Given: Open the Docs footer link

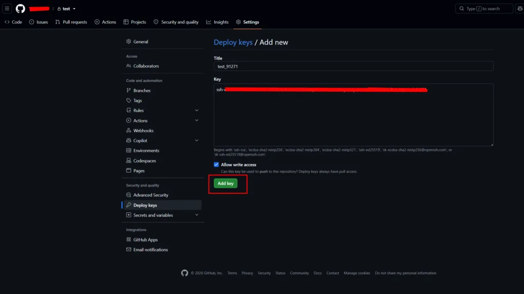Looking at the screenshot, I should tap(317, 273).
